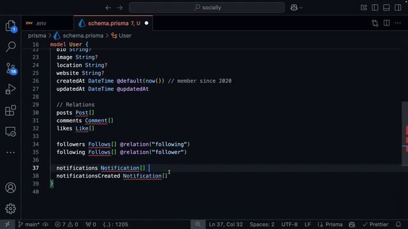Click the editor minimap scrollbar
Screen dimensions: 408x229
click(x=405, y=134)
